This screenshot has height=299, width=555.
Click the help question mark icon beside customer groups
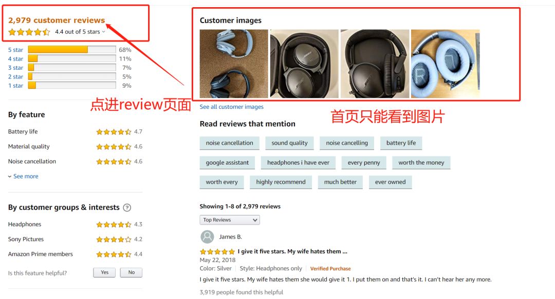[127, 208]
